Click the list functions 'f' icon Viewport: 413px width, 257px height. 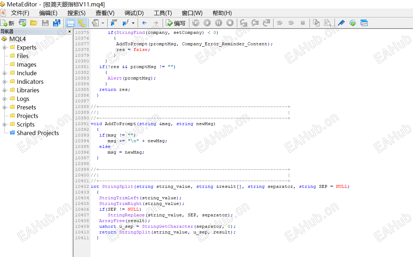pyautogui.click(x=126, y=23)
